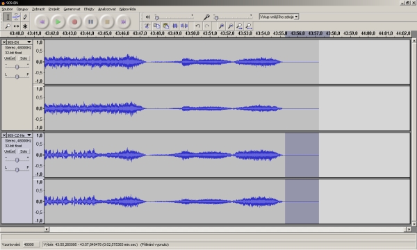Open the Generovat menu

72,9
